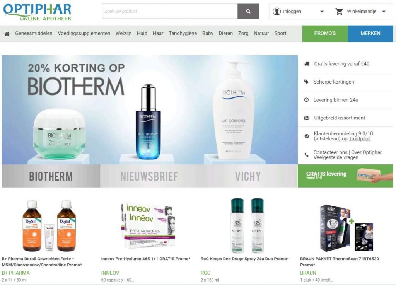This screenshot has width=396, height=285.
Task: Open the Geneesmiddelen menu
Action: pyautogui.click(x=34, y=33)
